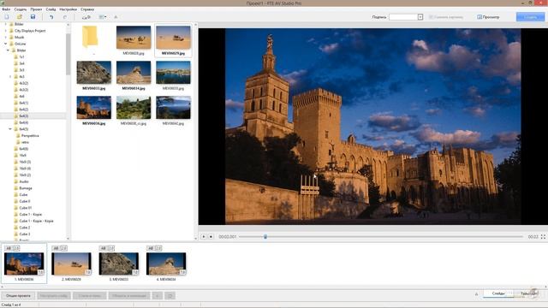
Task: Select the Cube 1 - Kopie - Kopie folder
Action: click(36, 221)
